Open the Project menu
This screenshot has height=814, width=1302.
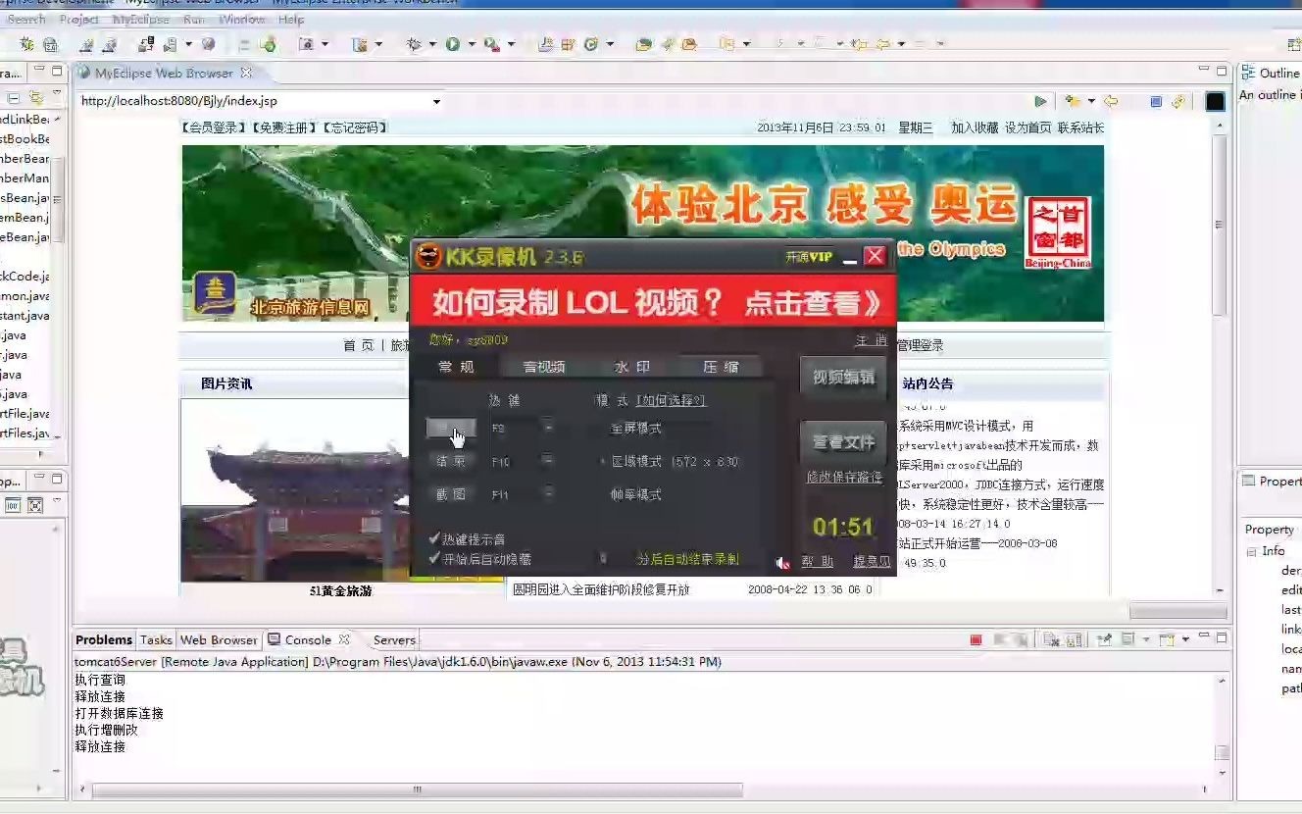point(78,19)
